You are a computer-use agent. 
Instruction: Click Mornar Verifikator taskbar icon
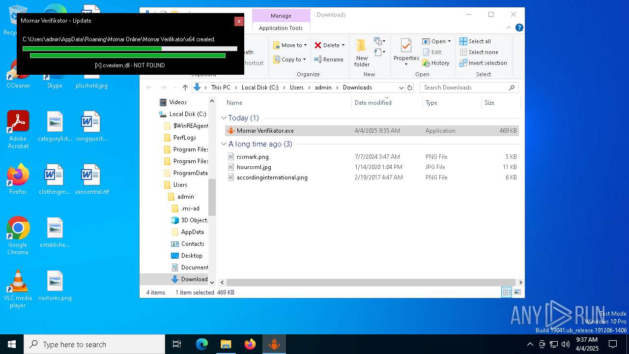274,344
